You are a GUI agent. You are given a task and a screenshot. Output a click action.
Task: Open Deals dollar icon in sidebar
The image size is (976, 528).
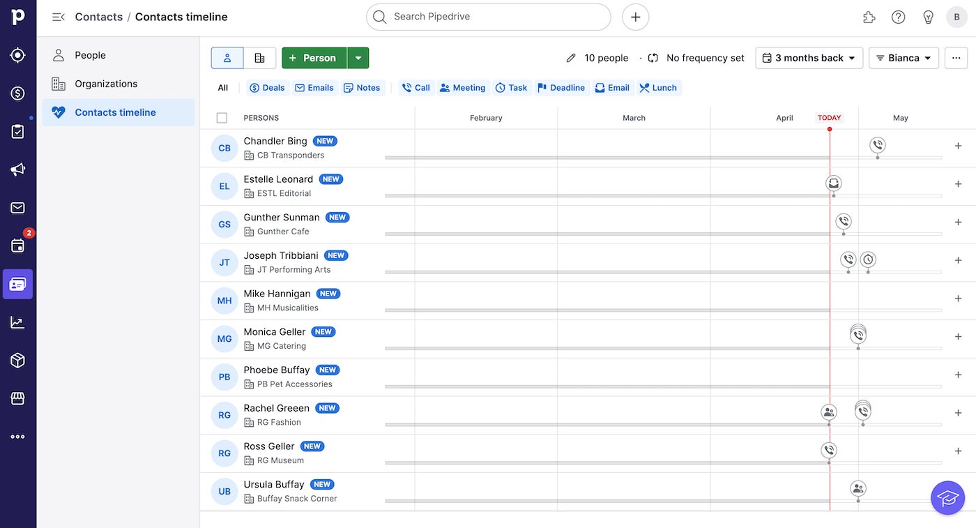click(x=18, y=93)
